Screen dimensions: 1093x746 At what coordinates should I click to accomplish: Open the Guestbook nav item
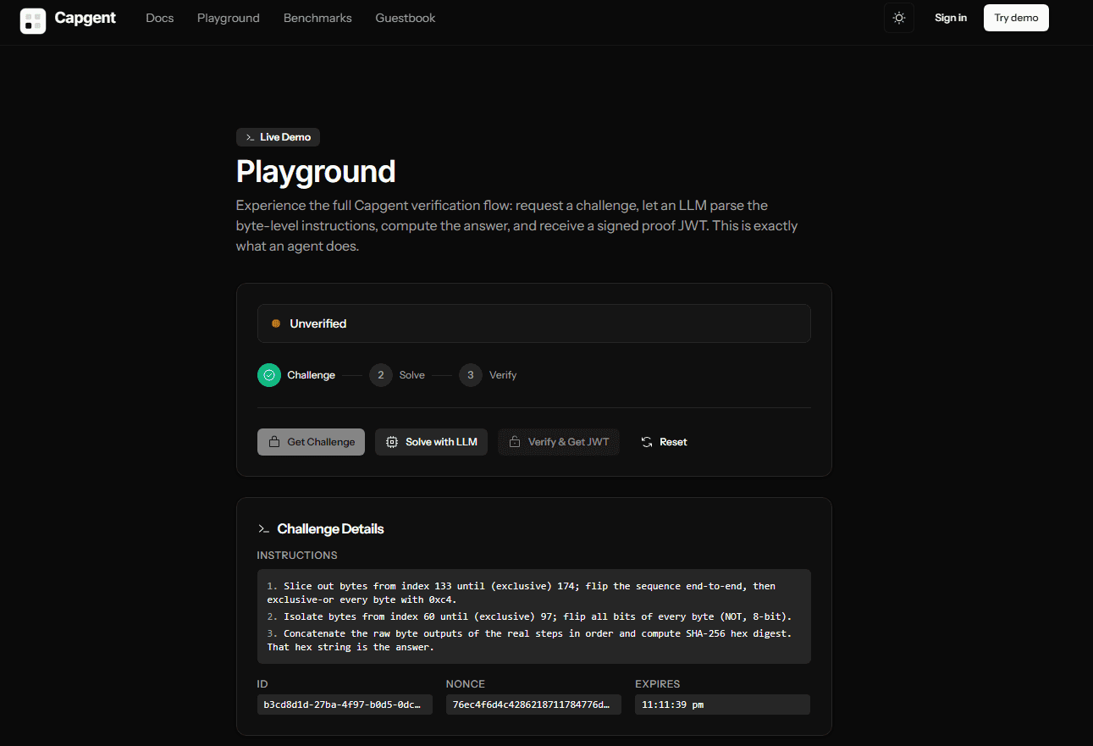(x=406, y=18)
